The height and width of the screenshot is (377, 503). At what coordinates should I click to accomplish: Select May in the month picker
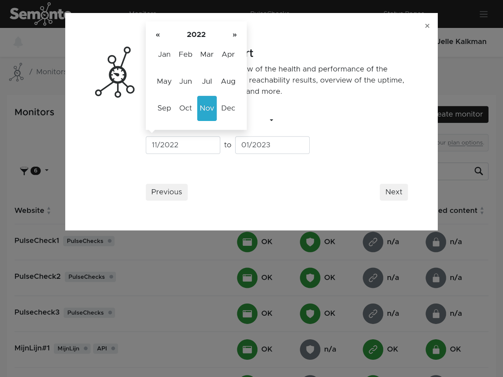pos(164,81)
